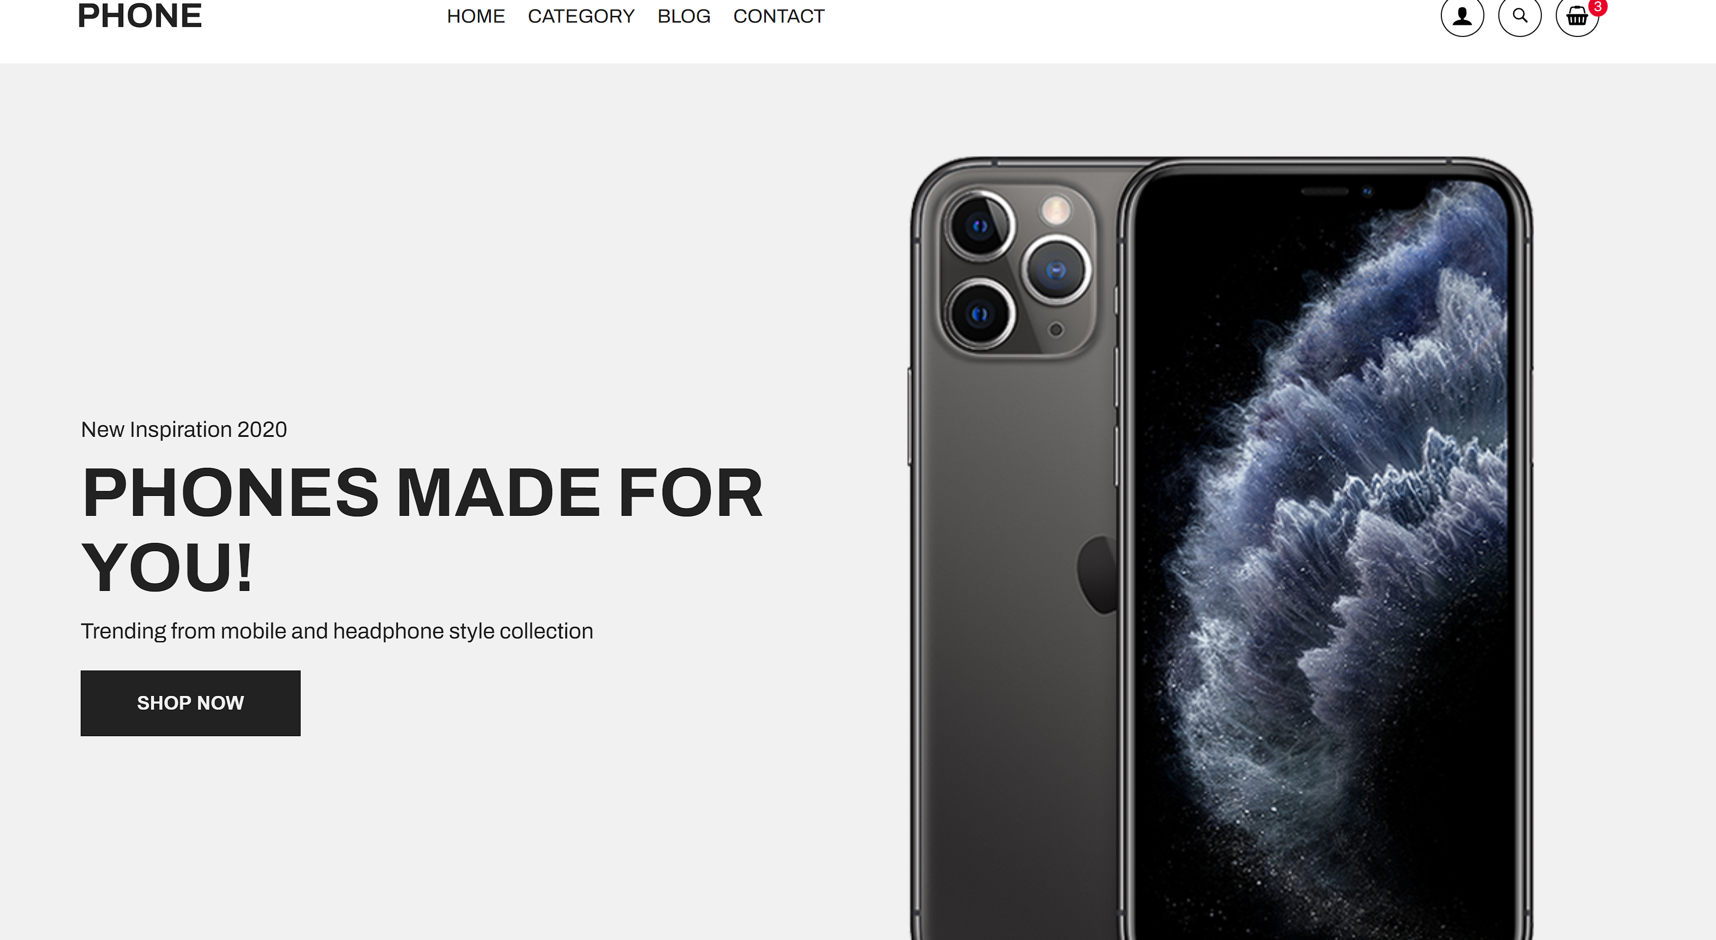1716x940 pixels.
Task: Click the right-side rear camera lens
Action: pos(1056,270)
